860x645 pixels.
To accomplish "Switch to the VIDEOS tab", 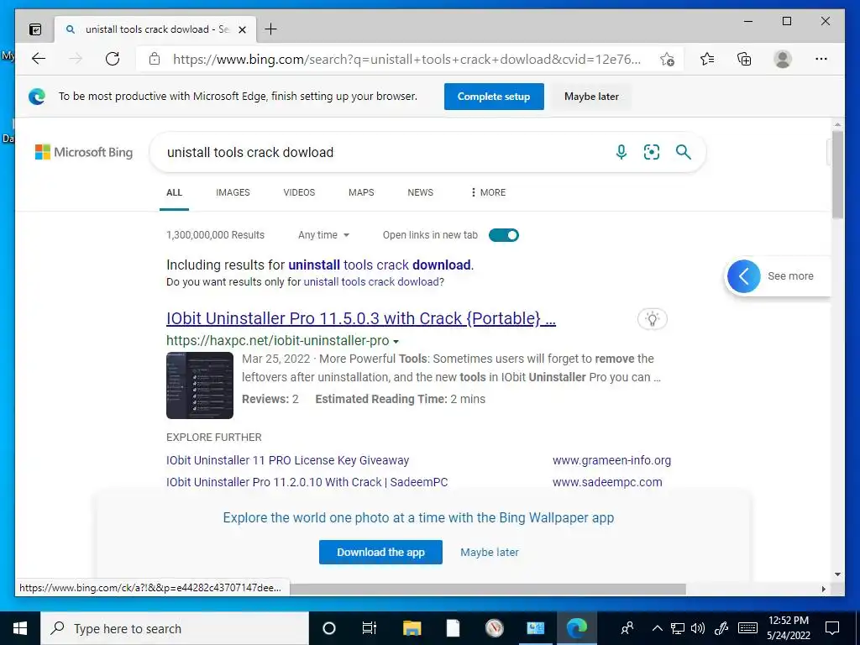I will [x=299, y=192].
